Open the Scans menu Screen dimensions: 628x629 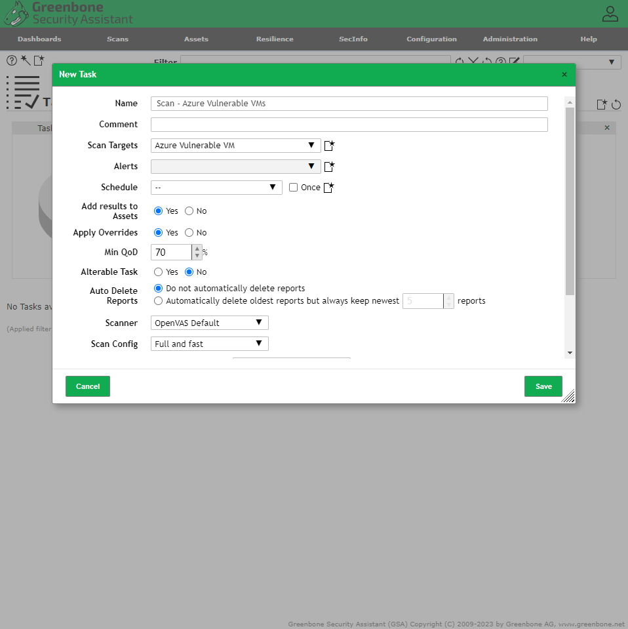(117, 39)
